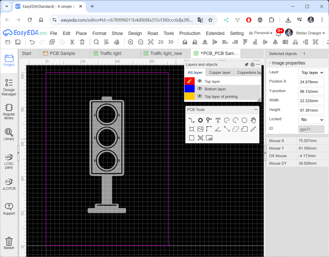Toggle the Top layer of printing visibility

[200, 96]
